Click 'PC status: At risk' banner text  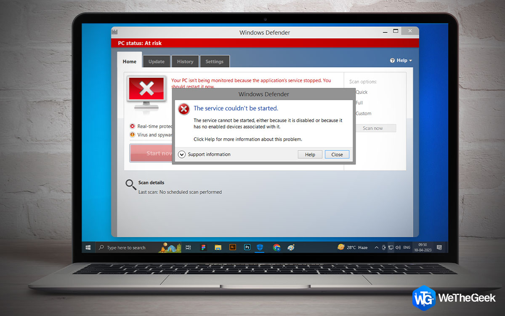point(140,43)
